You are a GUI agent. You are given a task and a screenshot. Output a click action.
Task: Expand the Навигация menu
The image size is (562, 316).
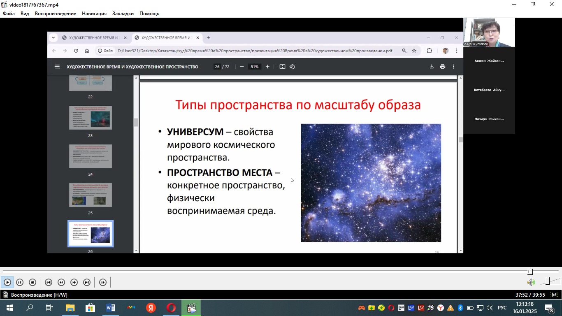94,14
